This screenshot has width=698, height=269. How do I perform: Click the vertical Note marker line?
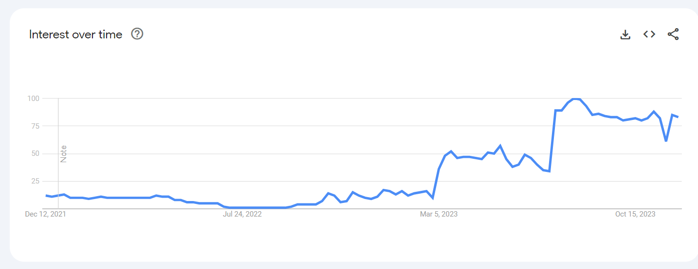58,153
